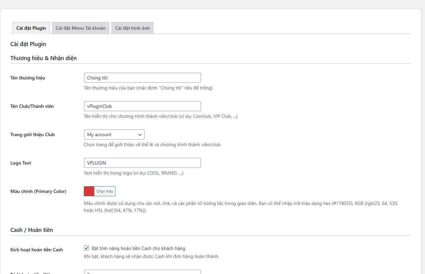Click the "Thương hiệu & Nhận diện" section heading
Viewport: 425px width, 274px height.
(x=44, y=58)
